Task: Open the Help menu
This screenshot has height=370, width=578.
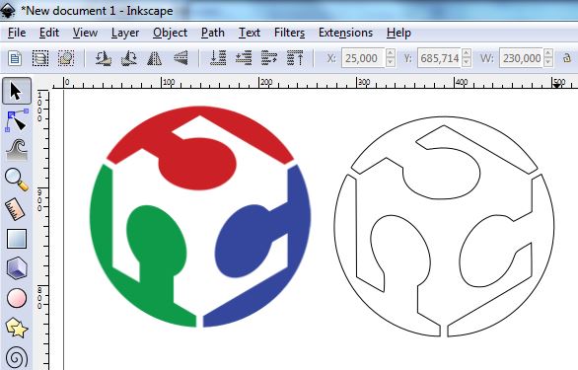Action: pos(398,33)
